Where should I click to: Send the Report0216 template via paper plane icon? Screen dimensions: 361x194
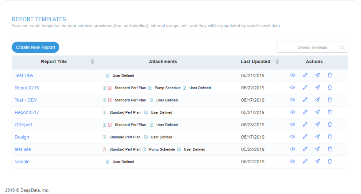317,88
